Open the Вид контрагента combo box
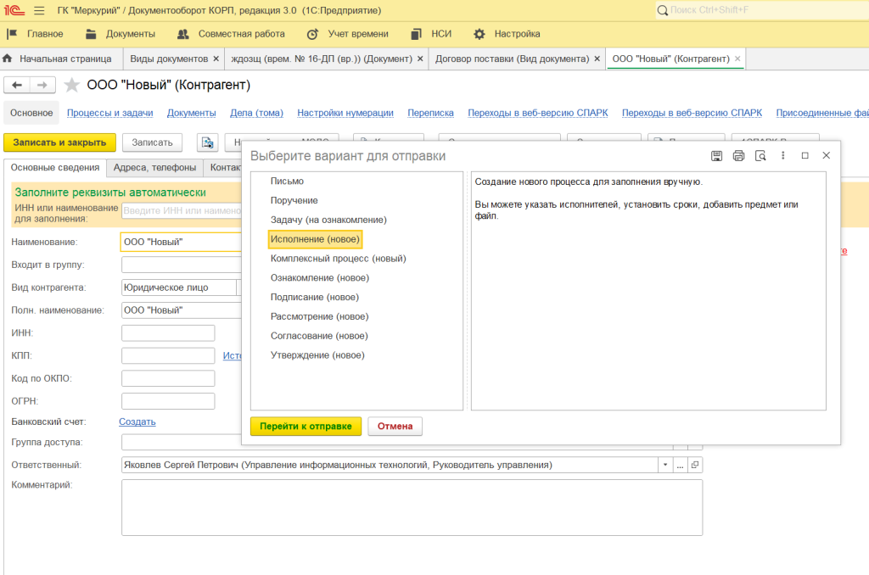 click(x=178, y=287)
